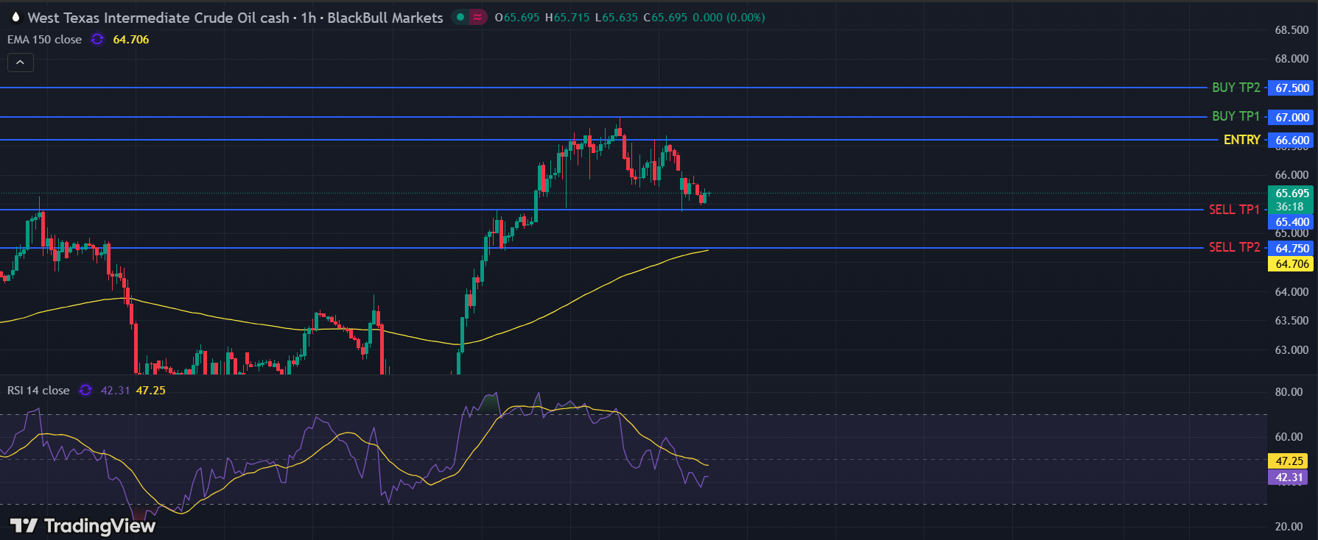
Task: Click the West Texas Intermediate symbol title
Action: (x=158, y=18)
